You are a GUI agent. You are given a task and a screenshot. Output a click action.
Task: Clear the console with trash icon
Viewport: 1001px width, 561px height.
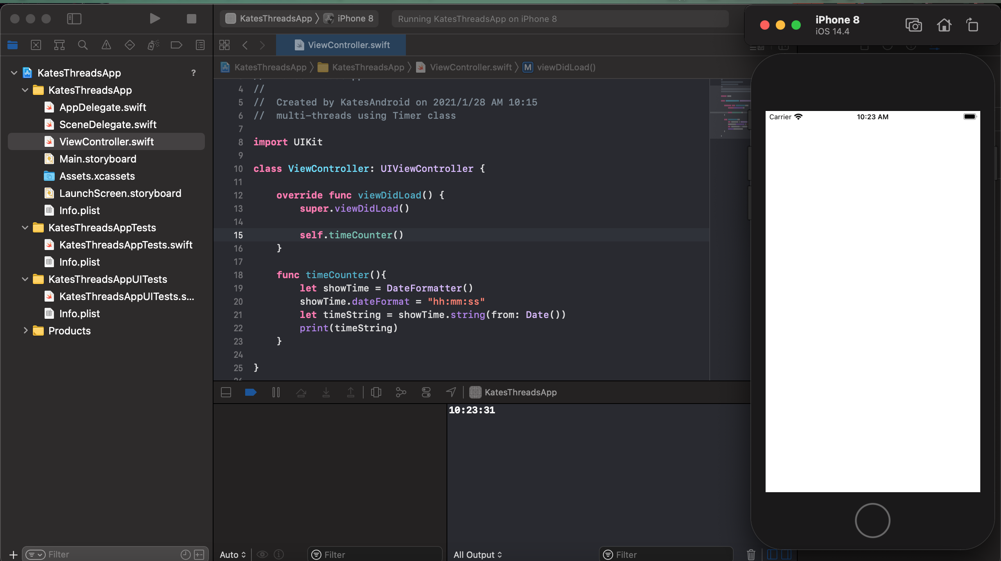pyautogui.click(x=751, y=555)
